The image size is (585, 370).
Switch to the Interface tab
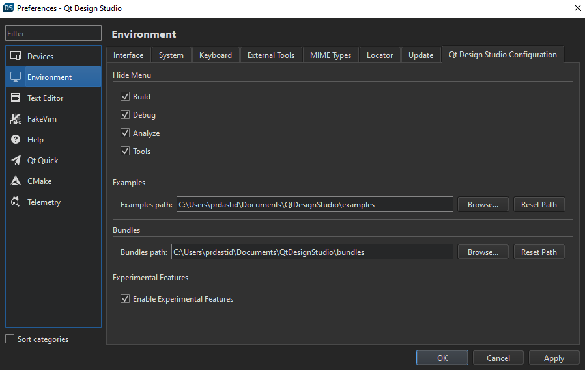[128, 55]
